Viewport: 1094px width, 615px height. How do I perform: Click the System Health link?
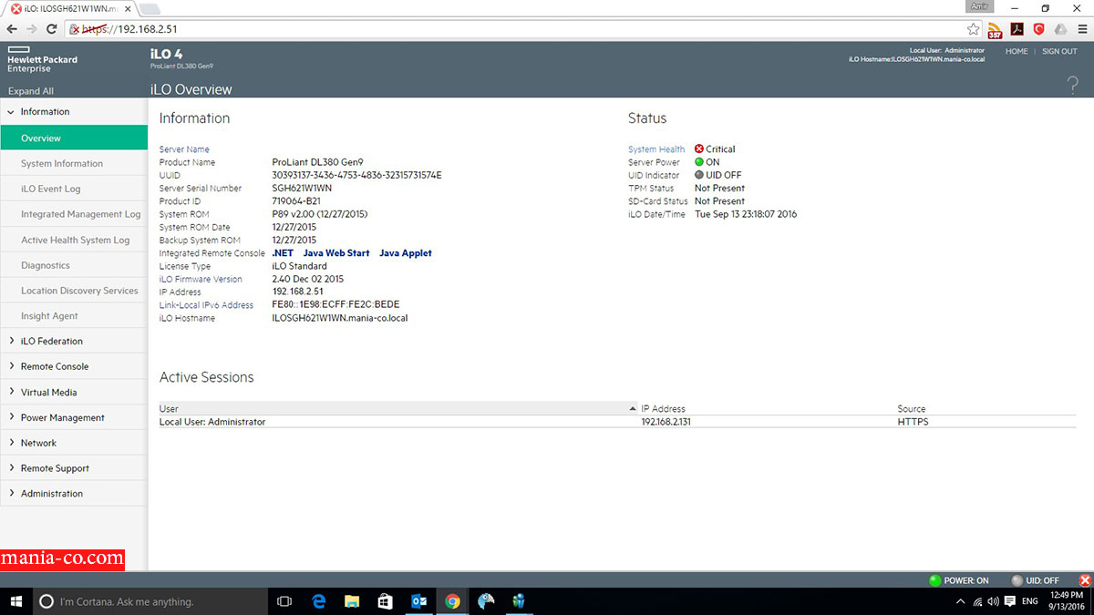tap(656, 149)
